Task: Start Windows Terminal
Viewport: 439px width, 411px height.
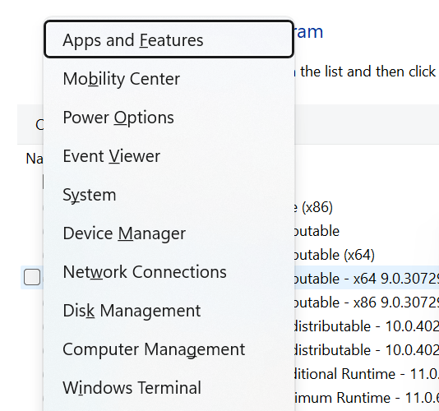Action: tap(169, 388)
